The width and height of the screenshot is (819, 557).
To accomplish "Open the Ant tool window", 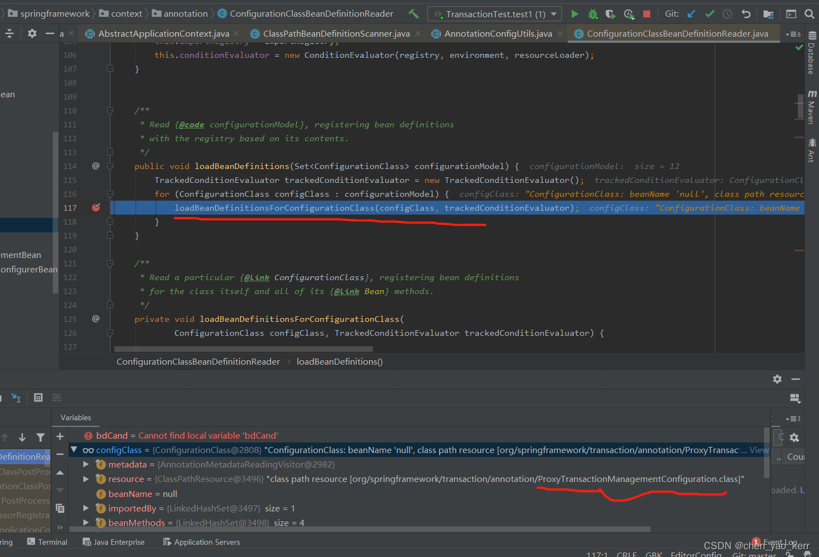I will point(812,150).
